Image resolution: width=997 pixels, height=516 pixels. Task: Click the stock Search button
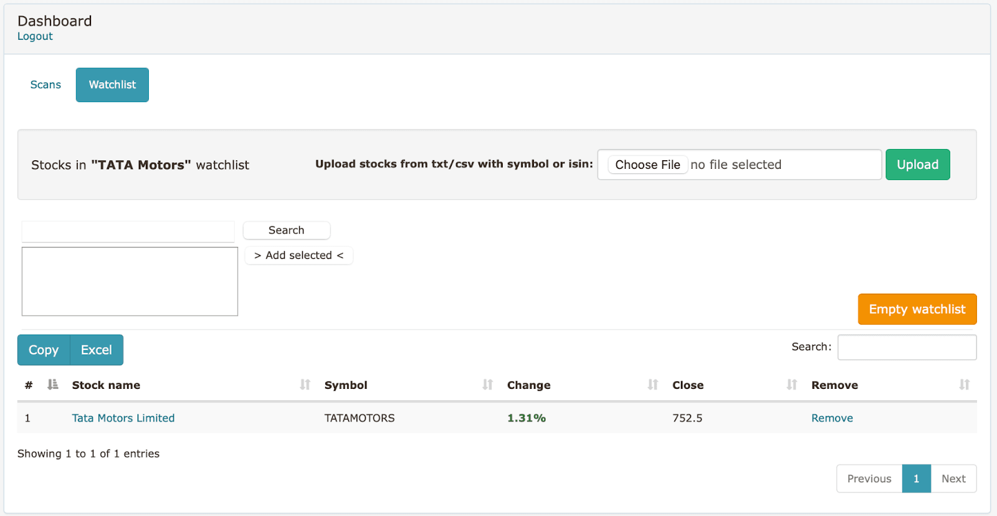[286, 230]
